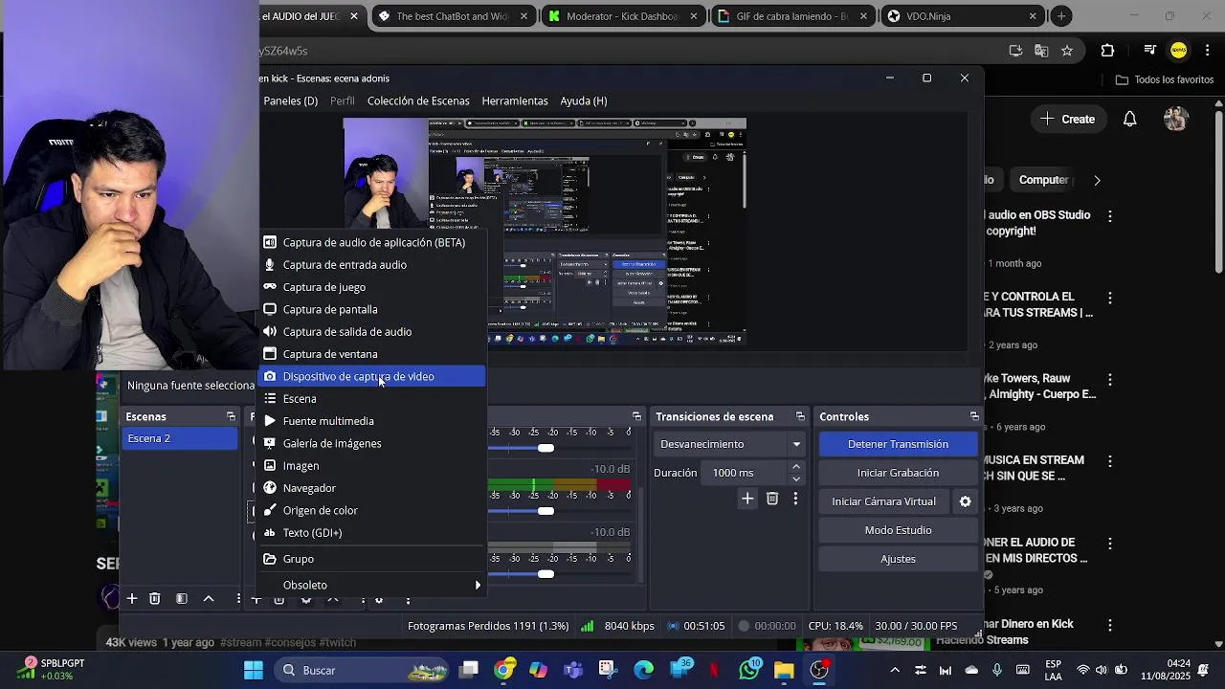Screen dimensions: 1225x689
Task: Undock Transiciones de escena panel
Action: [x=800, y=416]
